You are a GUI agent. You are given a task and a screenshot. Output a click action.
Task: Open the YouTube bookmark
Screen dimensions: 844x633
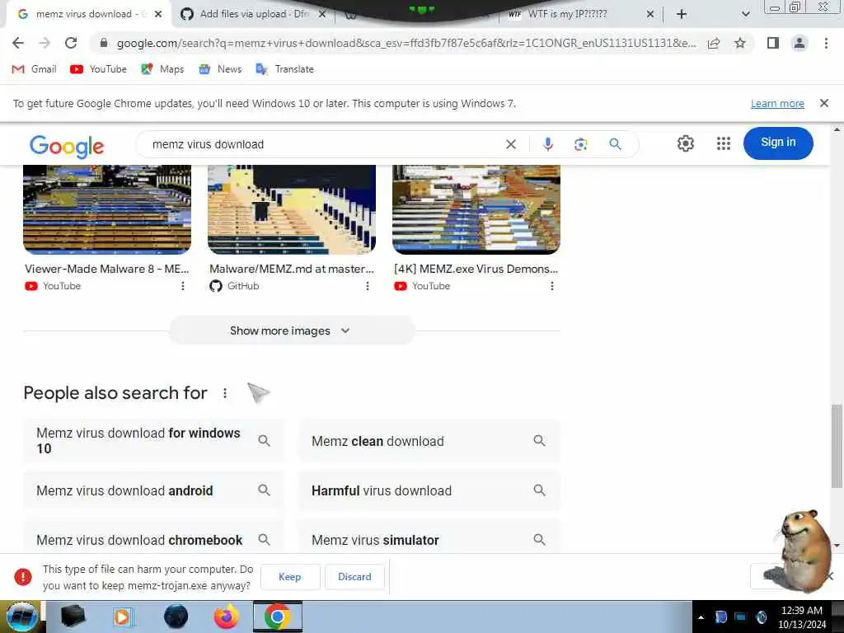pos(99,69)
